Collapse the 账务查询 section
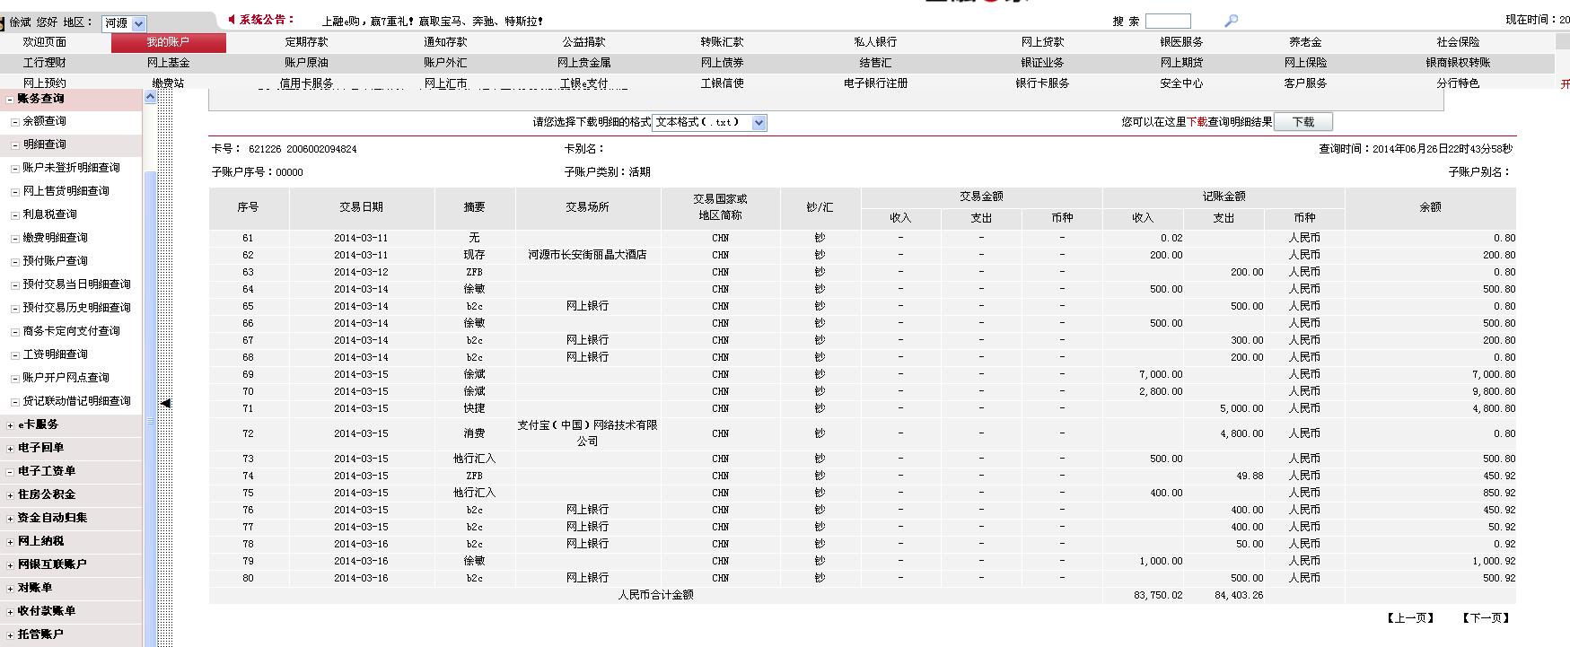This screenshot has width=1570, height=647. pyautogui.click(x=10, y=100)
